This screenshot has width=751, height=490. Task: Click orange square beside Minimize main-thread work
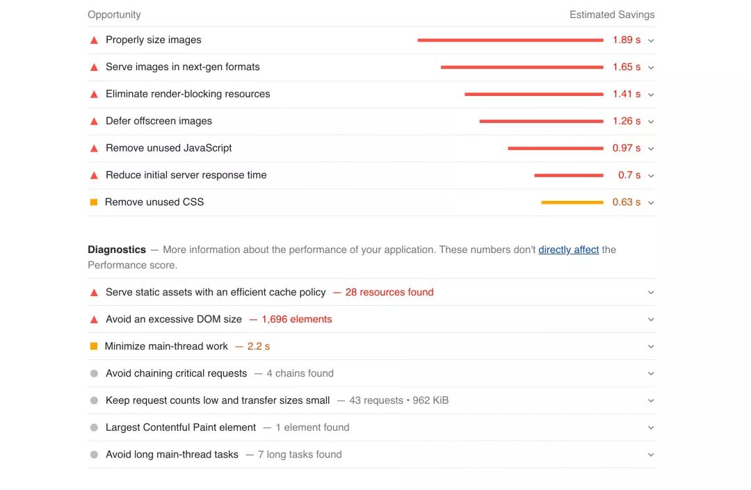coord(94,346)
